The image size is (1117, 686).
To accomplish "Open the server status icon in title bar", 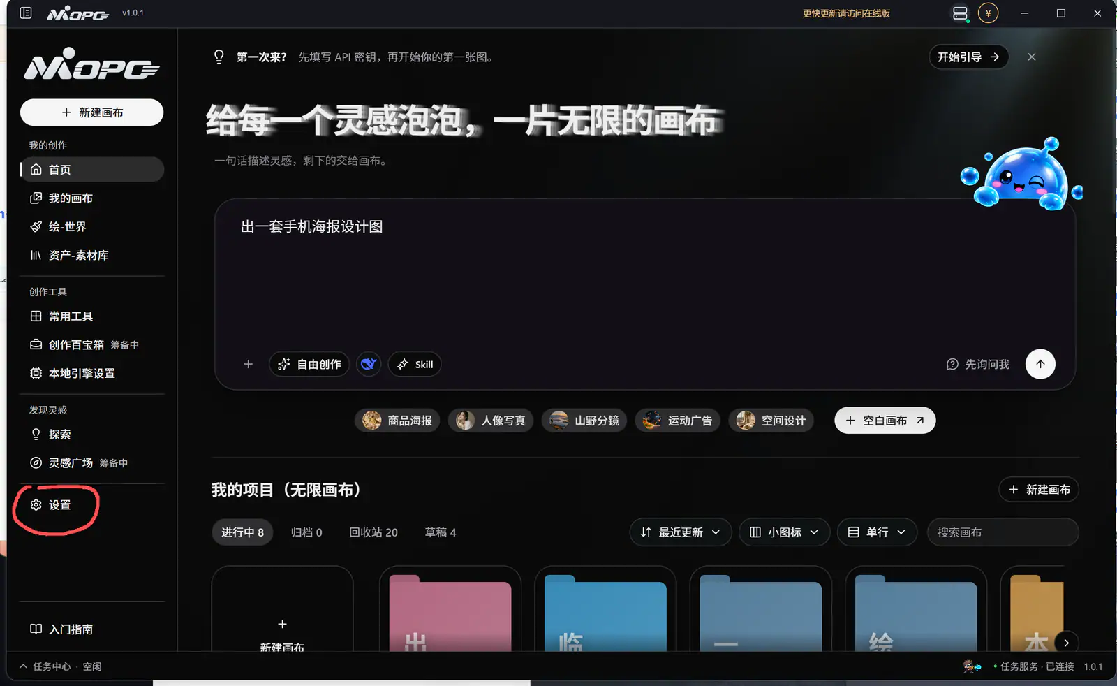I will [x=960, y=13].
